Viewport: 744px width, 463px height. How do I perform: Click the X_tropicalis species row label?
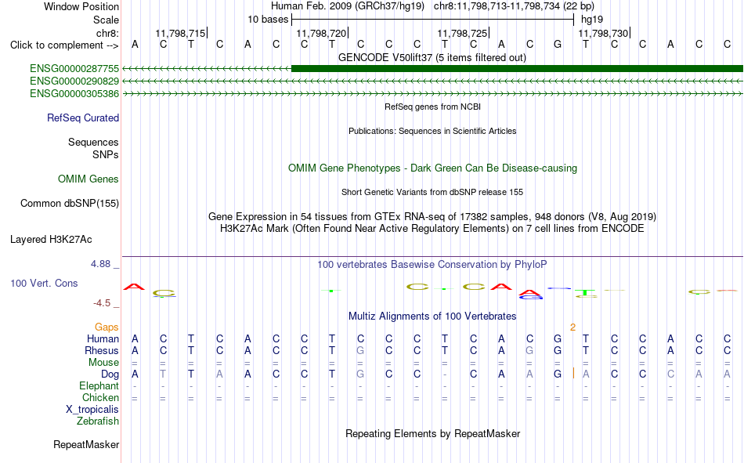click(x=92, y=410)
